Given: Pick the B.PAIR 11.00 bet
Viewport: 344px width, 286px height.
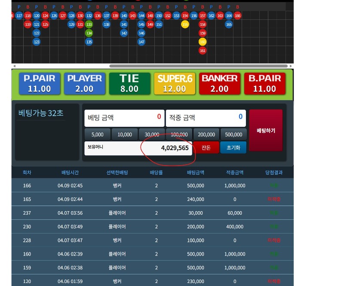Looking at the screenshot, I should pos(264,83).
